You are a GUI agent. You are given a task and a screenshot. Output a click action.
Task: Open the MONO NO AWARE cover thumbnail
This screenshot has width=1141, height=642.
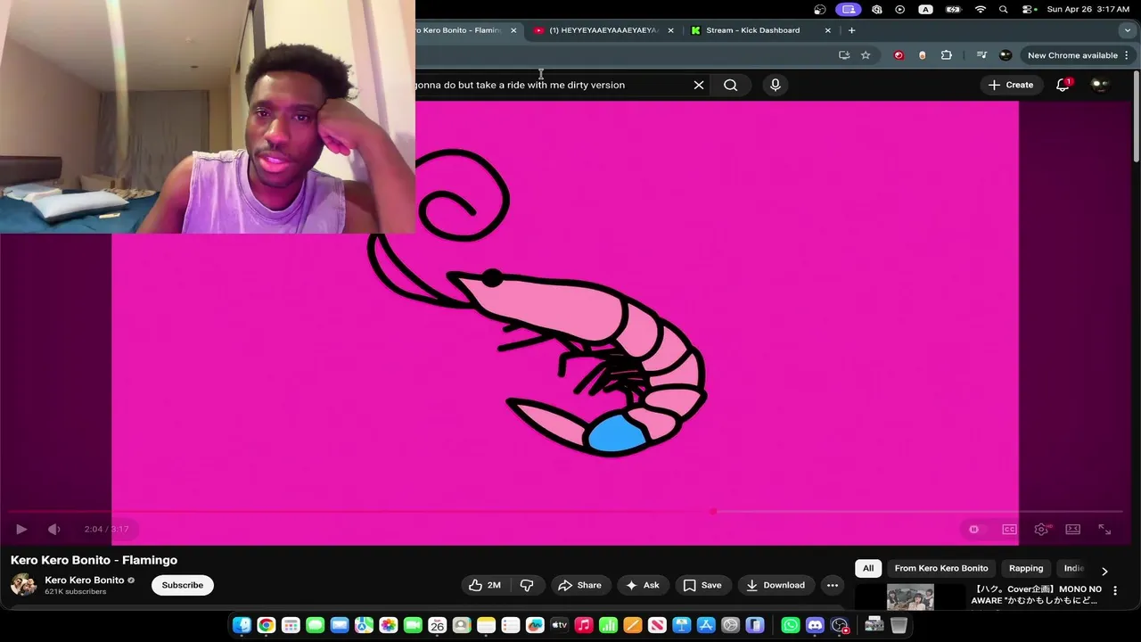910,596
